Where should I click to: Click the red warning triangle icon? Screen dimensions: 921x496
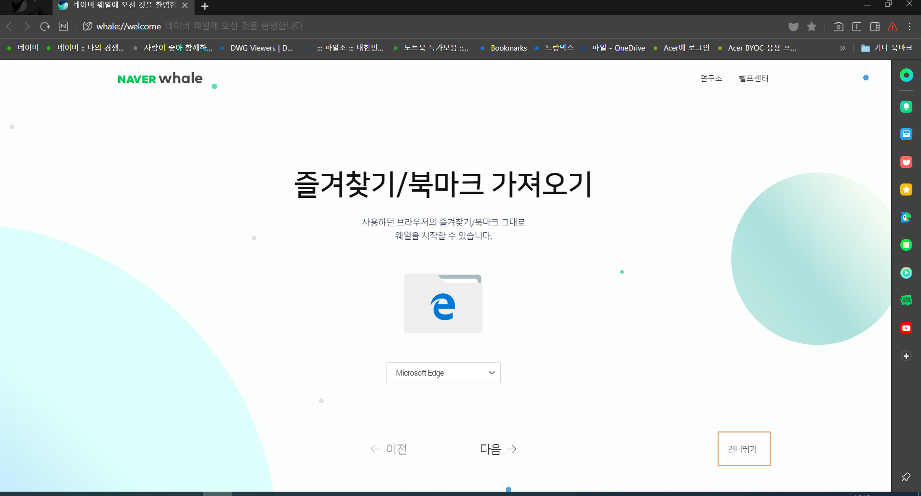[893, 26]
